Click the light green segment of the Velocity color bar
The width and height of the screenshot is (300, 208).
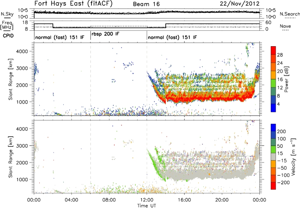(273, 149)
